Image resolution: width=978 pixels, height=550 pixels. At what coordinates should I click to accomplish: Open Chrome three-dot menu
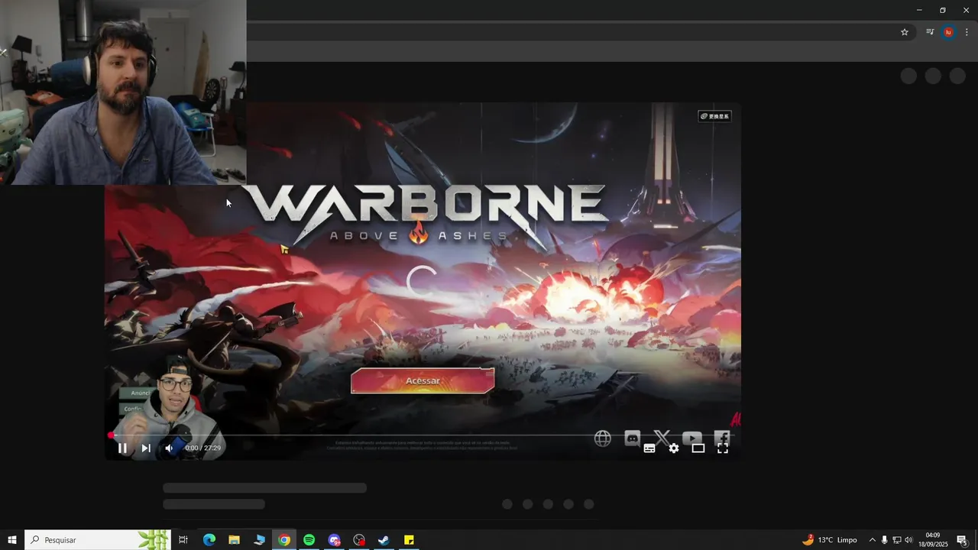(x=967, y=32)
